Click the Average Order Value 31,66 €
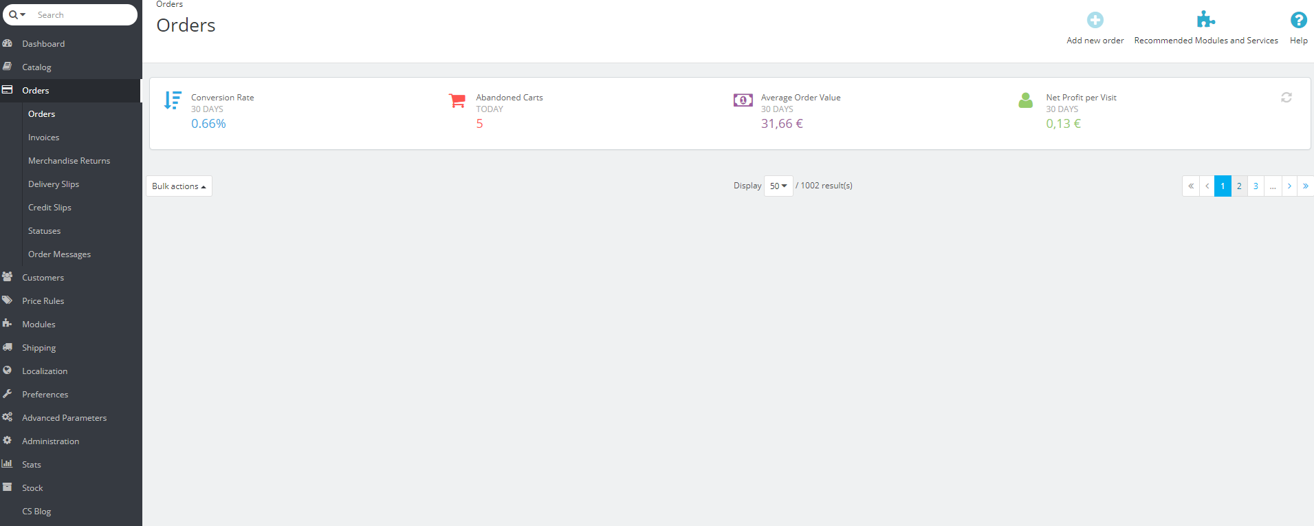 [x=782, y=124]
